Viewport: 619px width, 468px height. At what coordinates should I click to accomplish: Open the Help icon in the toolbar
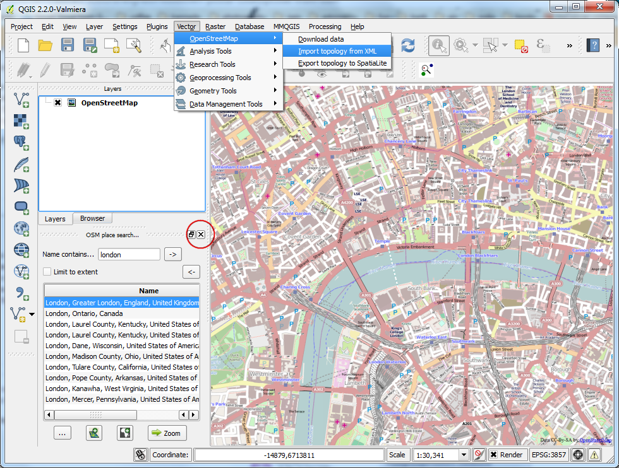[x=593, y=45]
